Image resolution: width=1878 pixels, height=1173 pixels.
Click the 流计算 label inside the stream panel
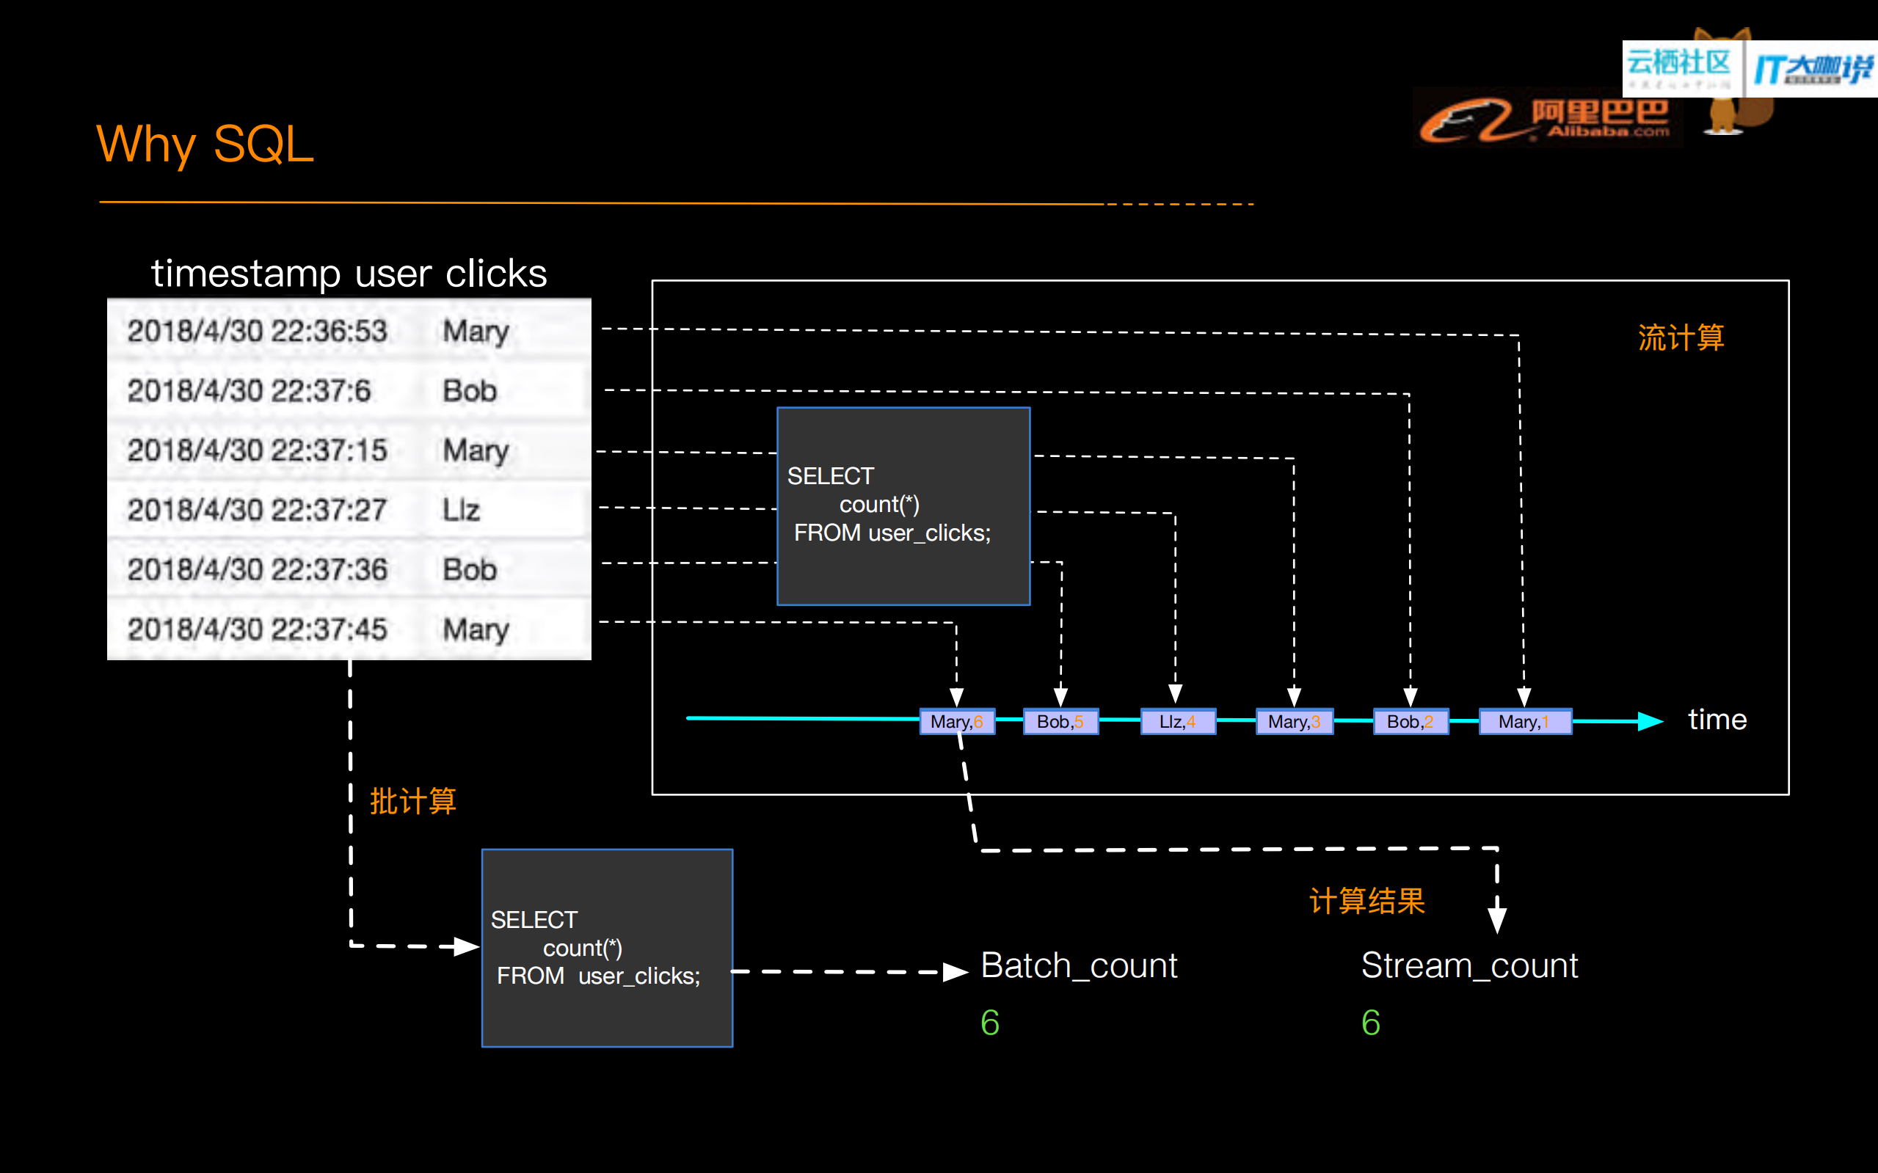click(1681, 337)
